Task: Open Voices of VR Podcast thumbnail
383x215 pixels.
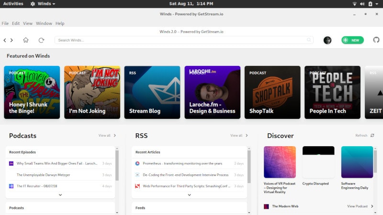Action: click(x=280, y=162)
